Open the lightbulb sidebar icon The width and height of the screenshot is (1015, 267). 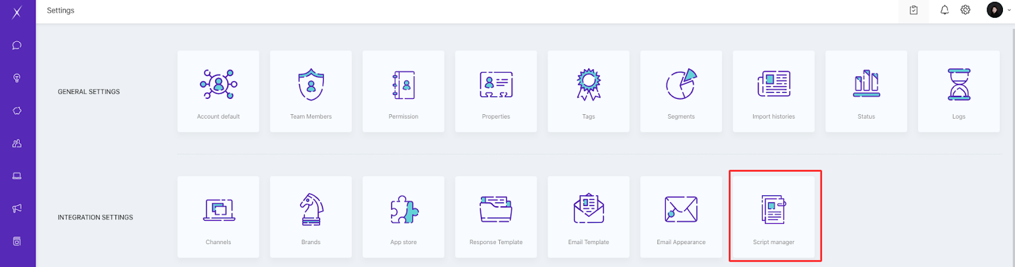pyautogui.click(x=17, y=78)
